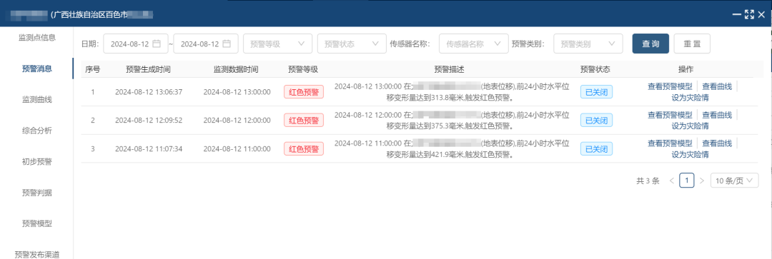This screenshot has width=772, height=259.
Task: Click 设为灾险情 link in row 3
Action: coord(691,154)
